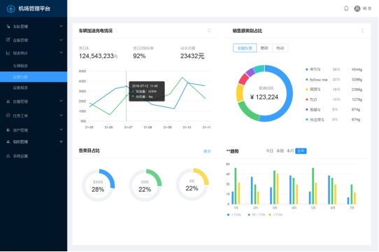This screenshot has width=379, height=252.
Task: Toggle the 90~150s bar legend
Action: point(257,214)
